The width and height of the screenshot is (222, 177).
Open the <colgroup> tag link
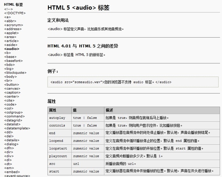click(x=13, y=112)
